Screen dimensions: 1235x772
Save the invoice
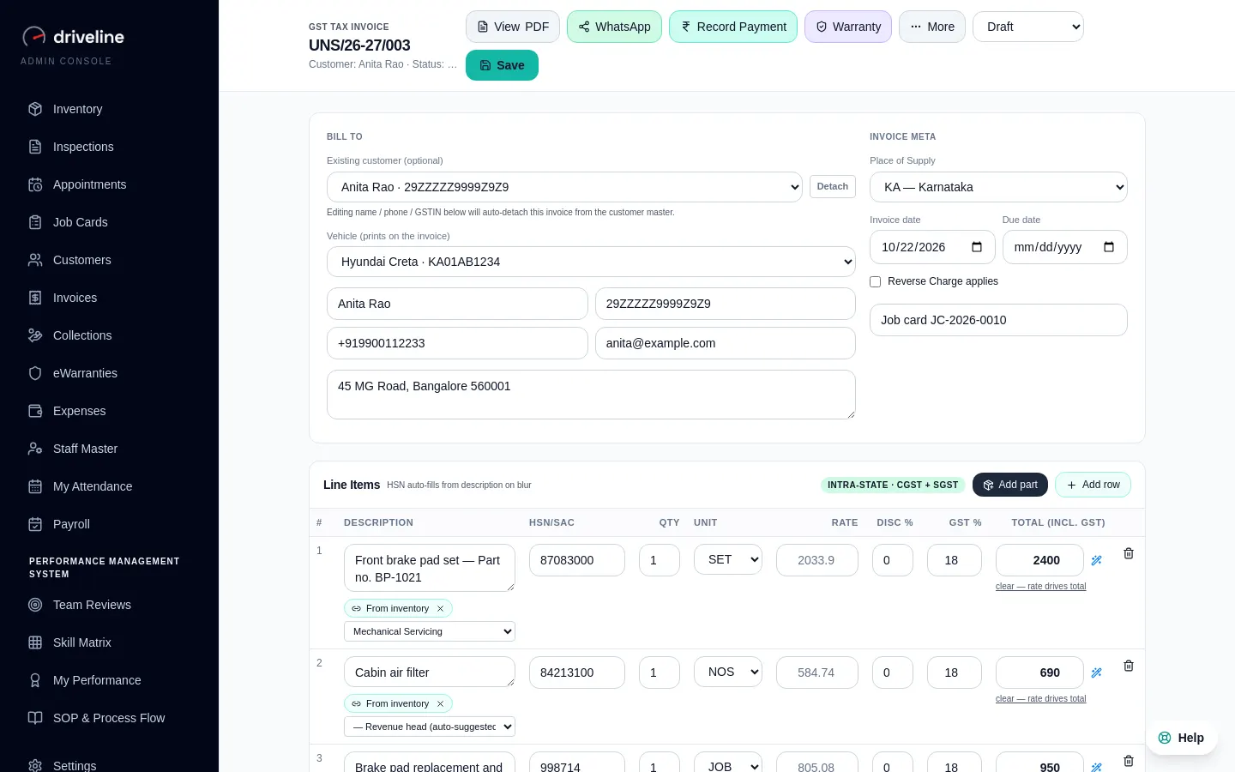[502, 65]
